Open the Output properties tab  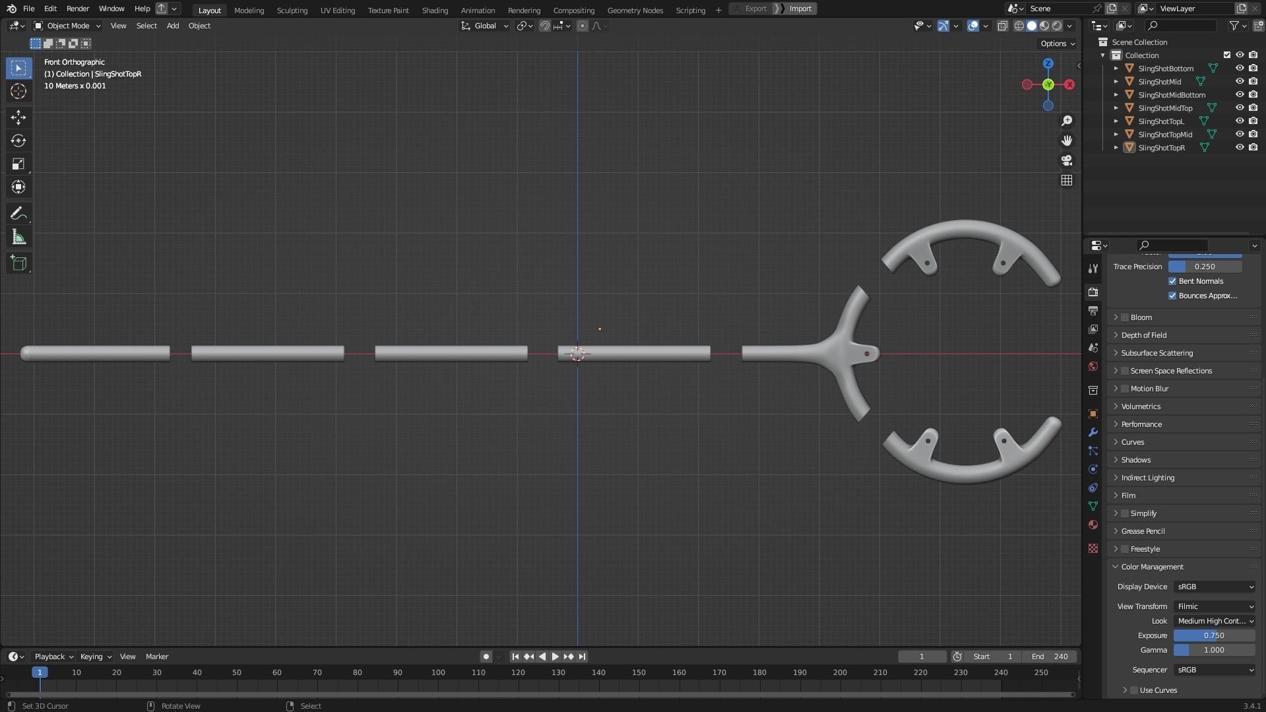1093,310
